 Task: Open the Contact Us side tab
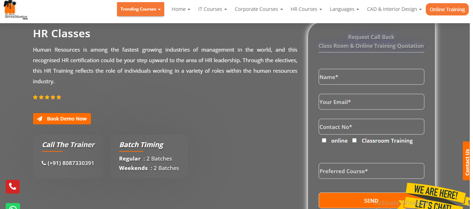click(x=466, y=161)
